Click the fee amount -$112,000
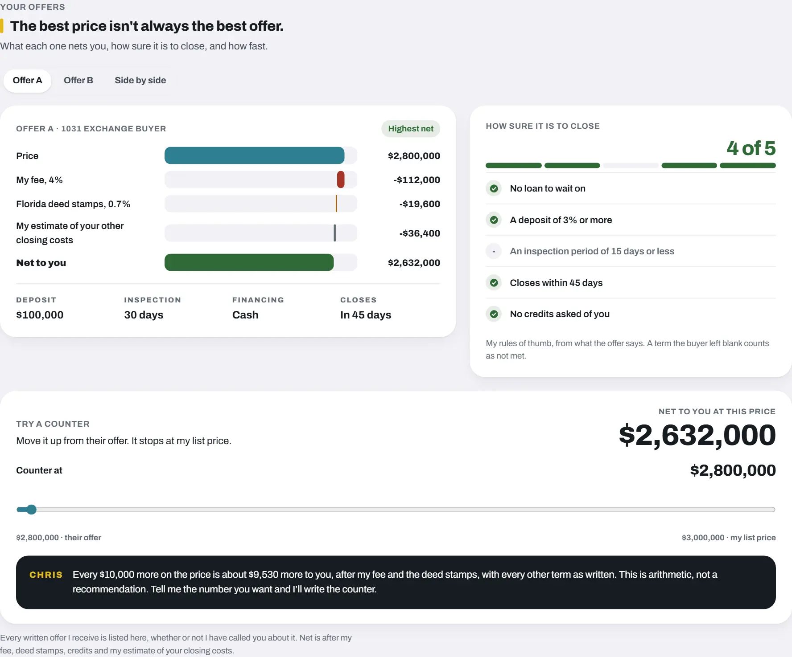The width and height of the screenshot is (792, 657). 417,180
